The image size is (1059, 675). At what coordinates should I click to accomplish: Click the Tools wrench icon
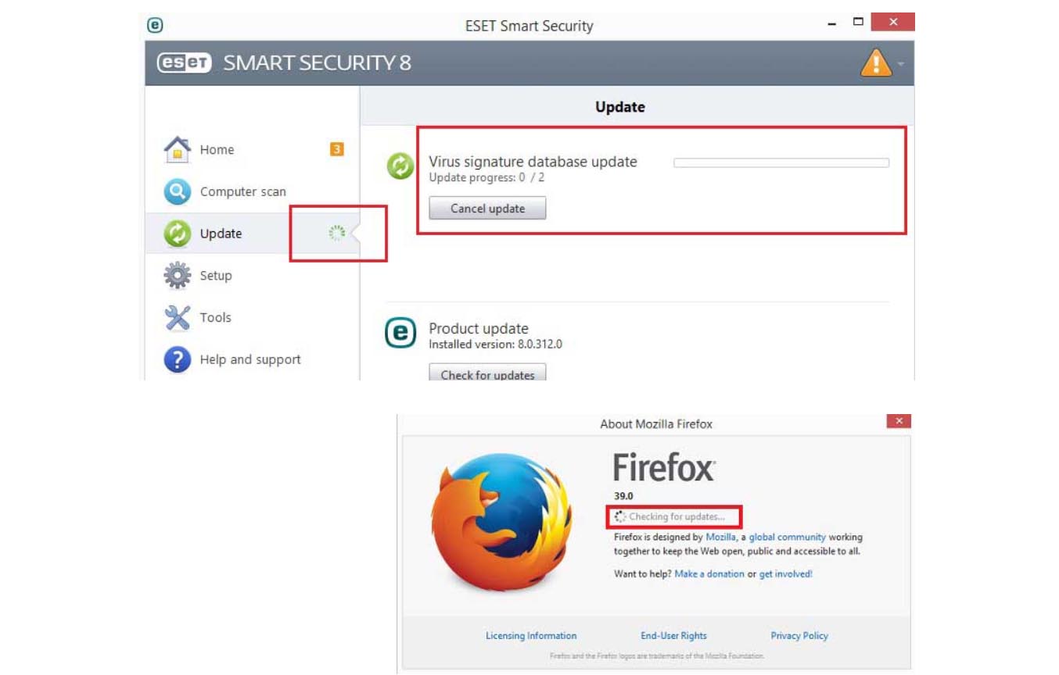[x=178, y=317]
